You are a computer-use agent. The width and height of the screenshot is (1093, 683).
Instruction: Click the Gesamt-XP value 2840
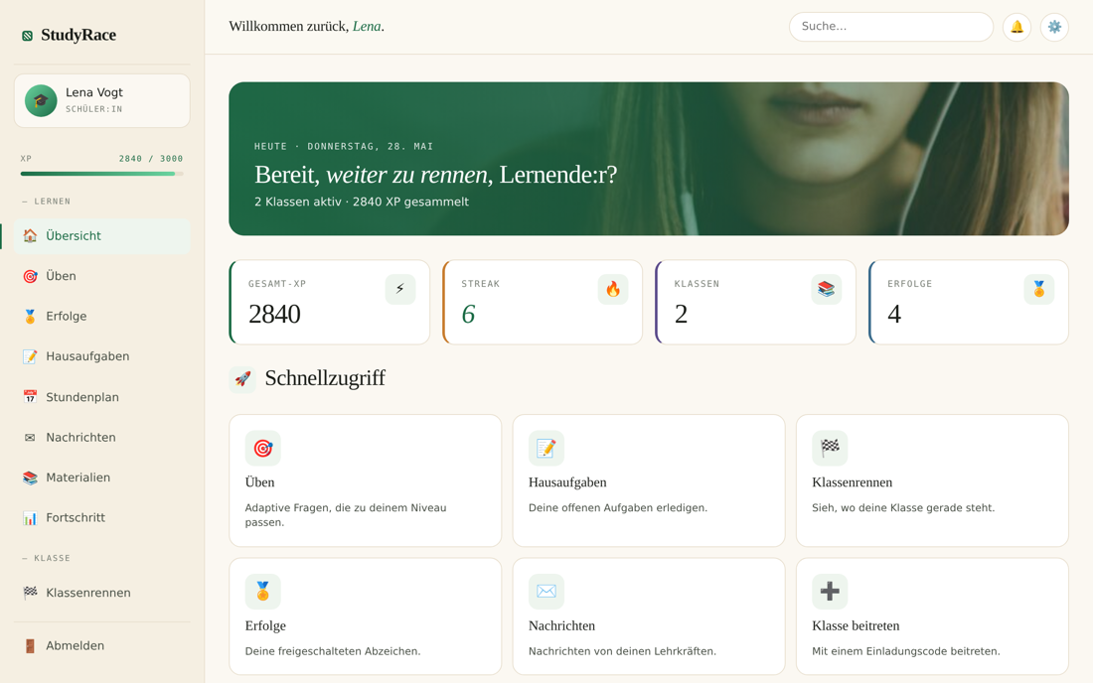click(x=274, y=315)
